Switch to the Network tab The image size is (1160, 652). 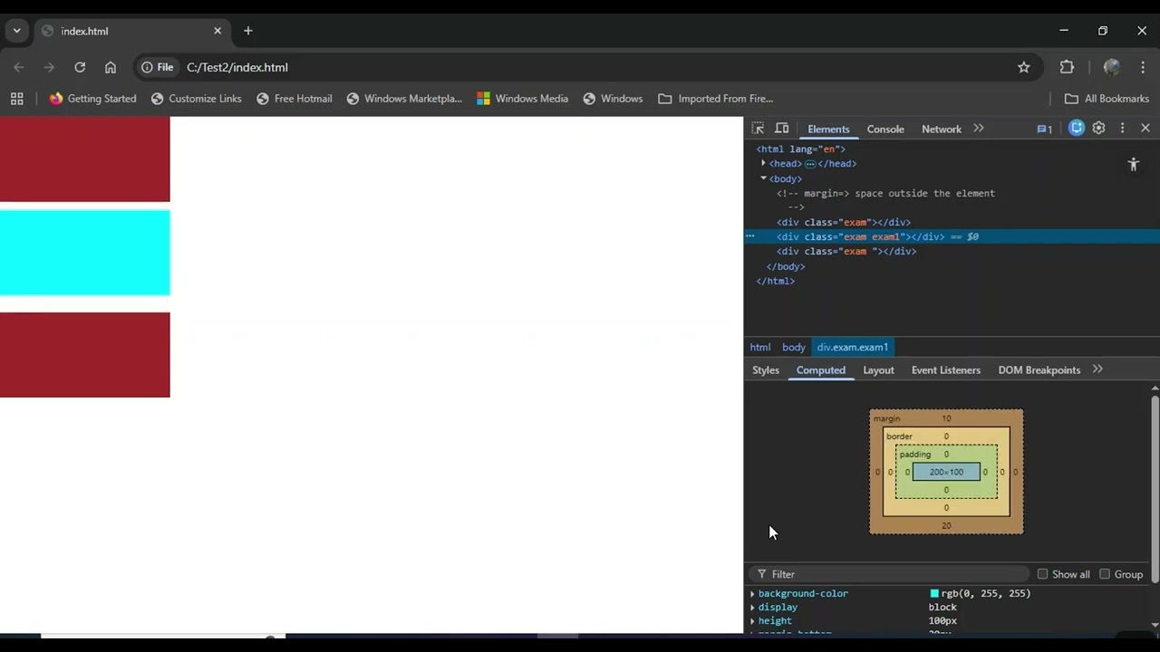[x=942, y=129]
